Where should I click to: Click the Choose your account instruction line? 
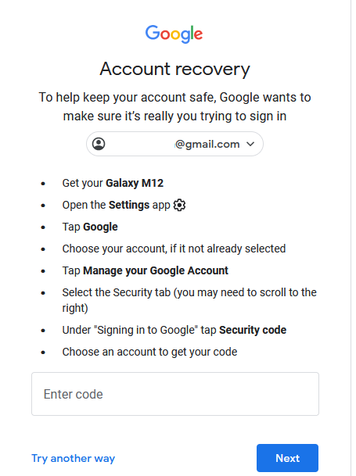point(174,249)
